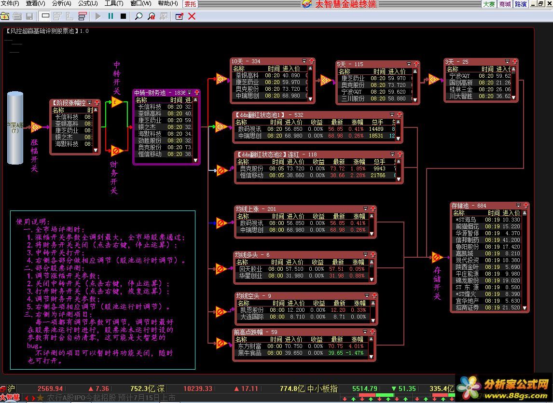
Task: Toggle the 中转开关 triangle node
Action: (117, 103)
